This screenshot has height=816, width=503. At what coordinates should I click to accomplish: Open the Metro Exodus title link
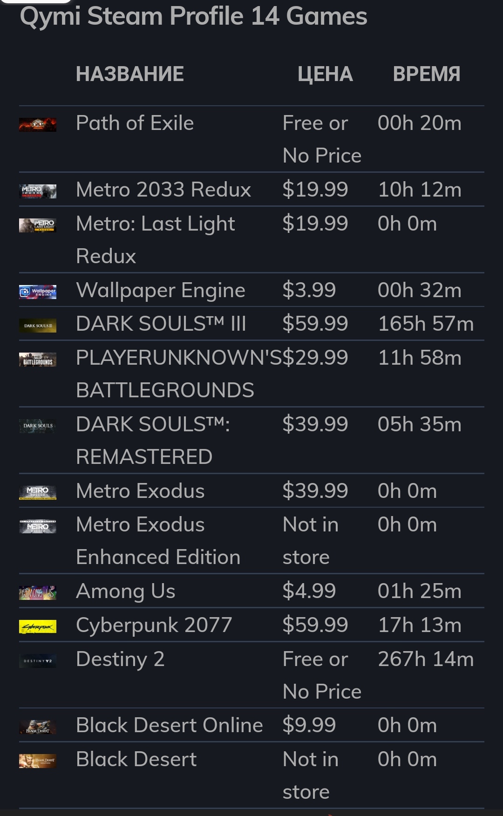tap(140, 491)
